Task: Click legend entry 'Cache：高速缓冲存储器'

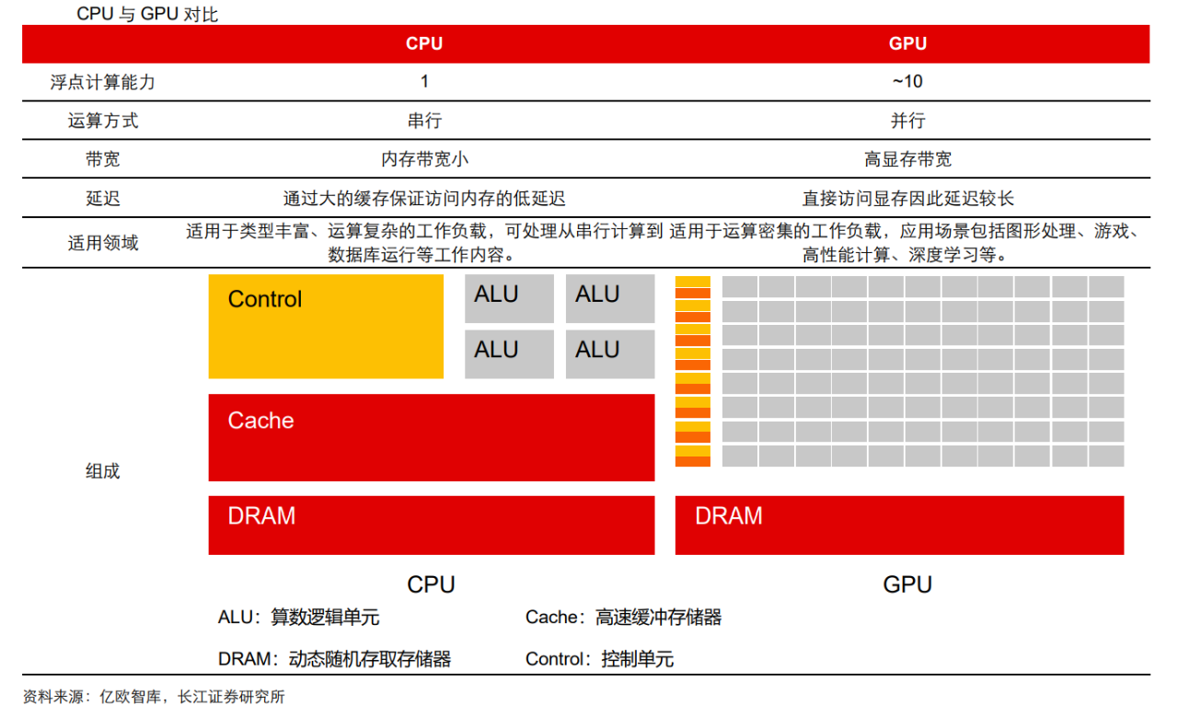Action: [x=623, y=618]
